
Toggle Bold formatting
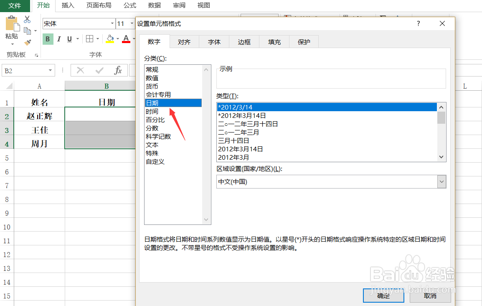[48, 39]
